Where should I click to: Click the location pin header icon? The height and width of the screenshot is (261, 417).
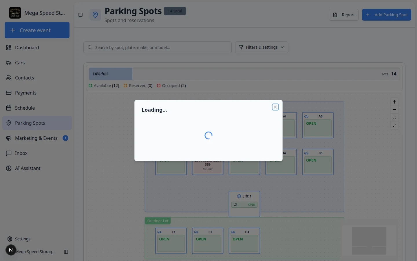(x=95, y=15)
